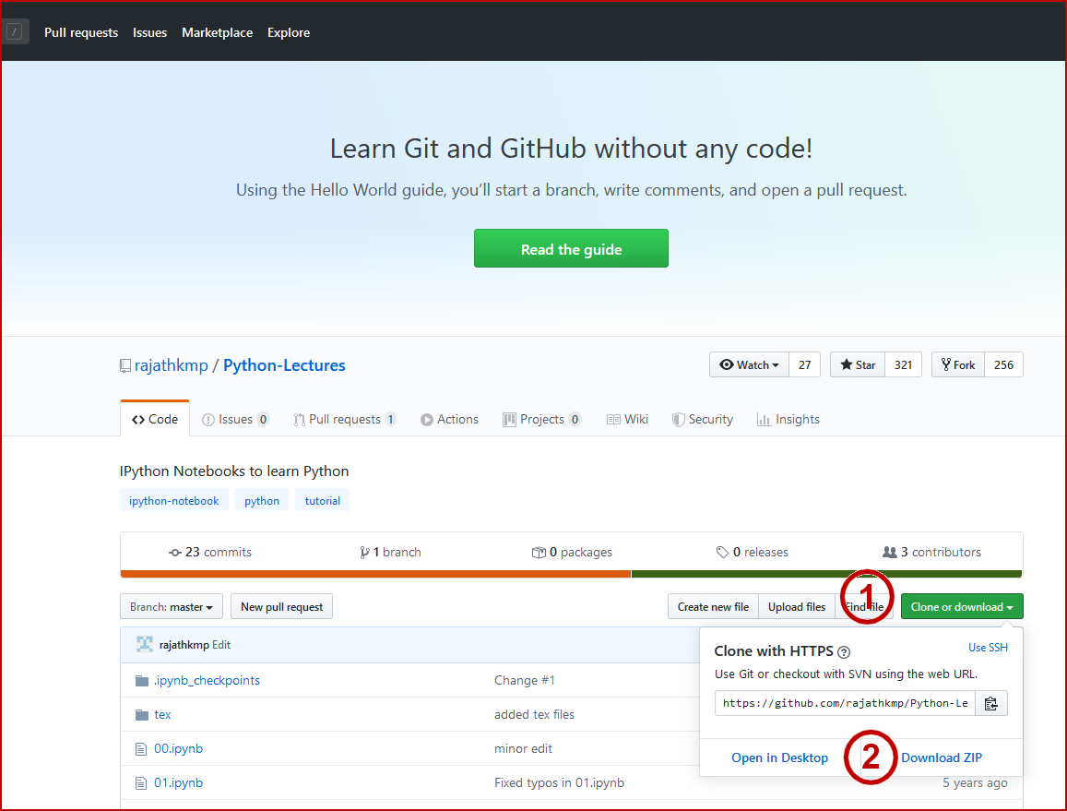Click help icon next to Clone with HTTPS
Image resolution: width=1067 pixels, height=811 pixels.
(x=844, y=651)
